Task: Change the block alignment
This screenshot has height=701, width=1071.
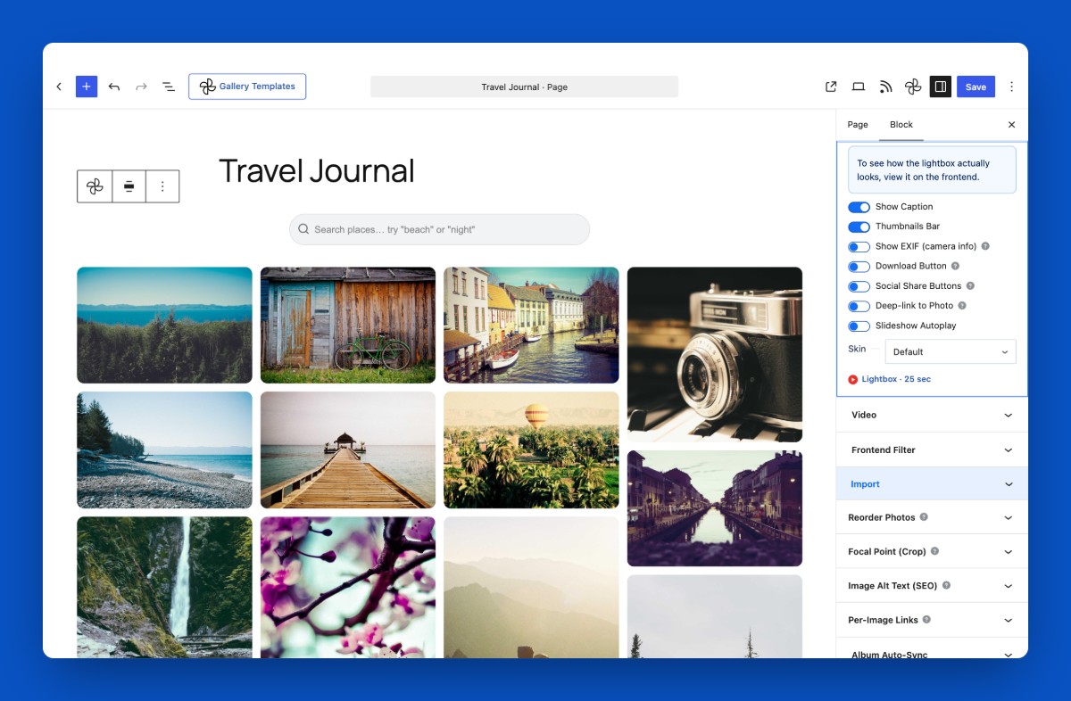Action: coord(129,186)
